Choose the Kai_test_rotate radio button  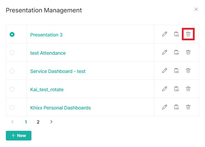coord(12,89)
